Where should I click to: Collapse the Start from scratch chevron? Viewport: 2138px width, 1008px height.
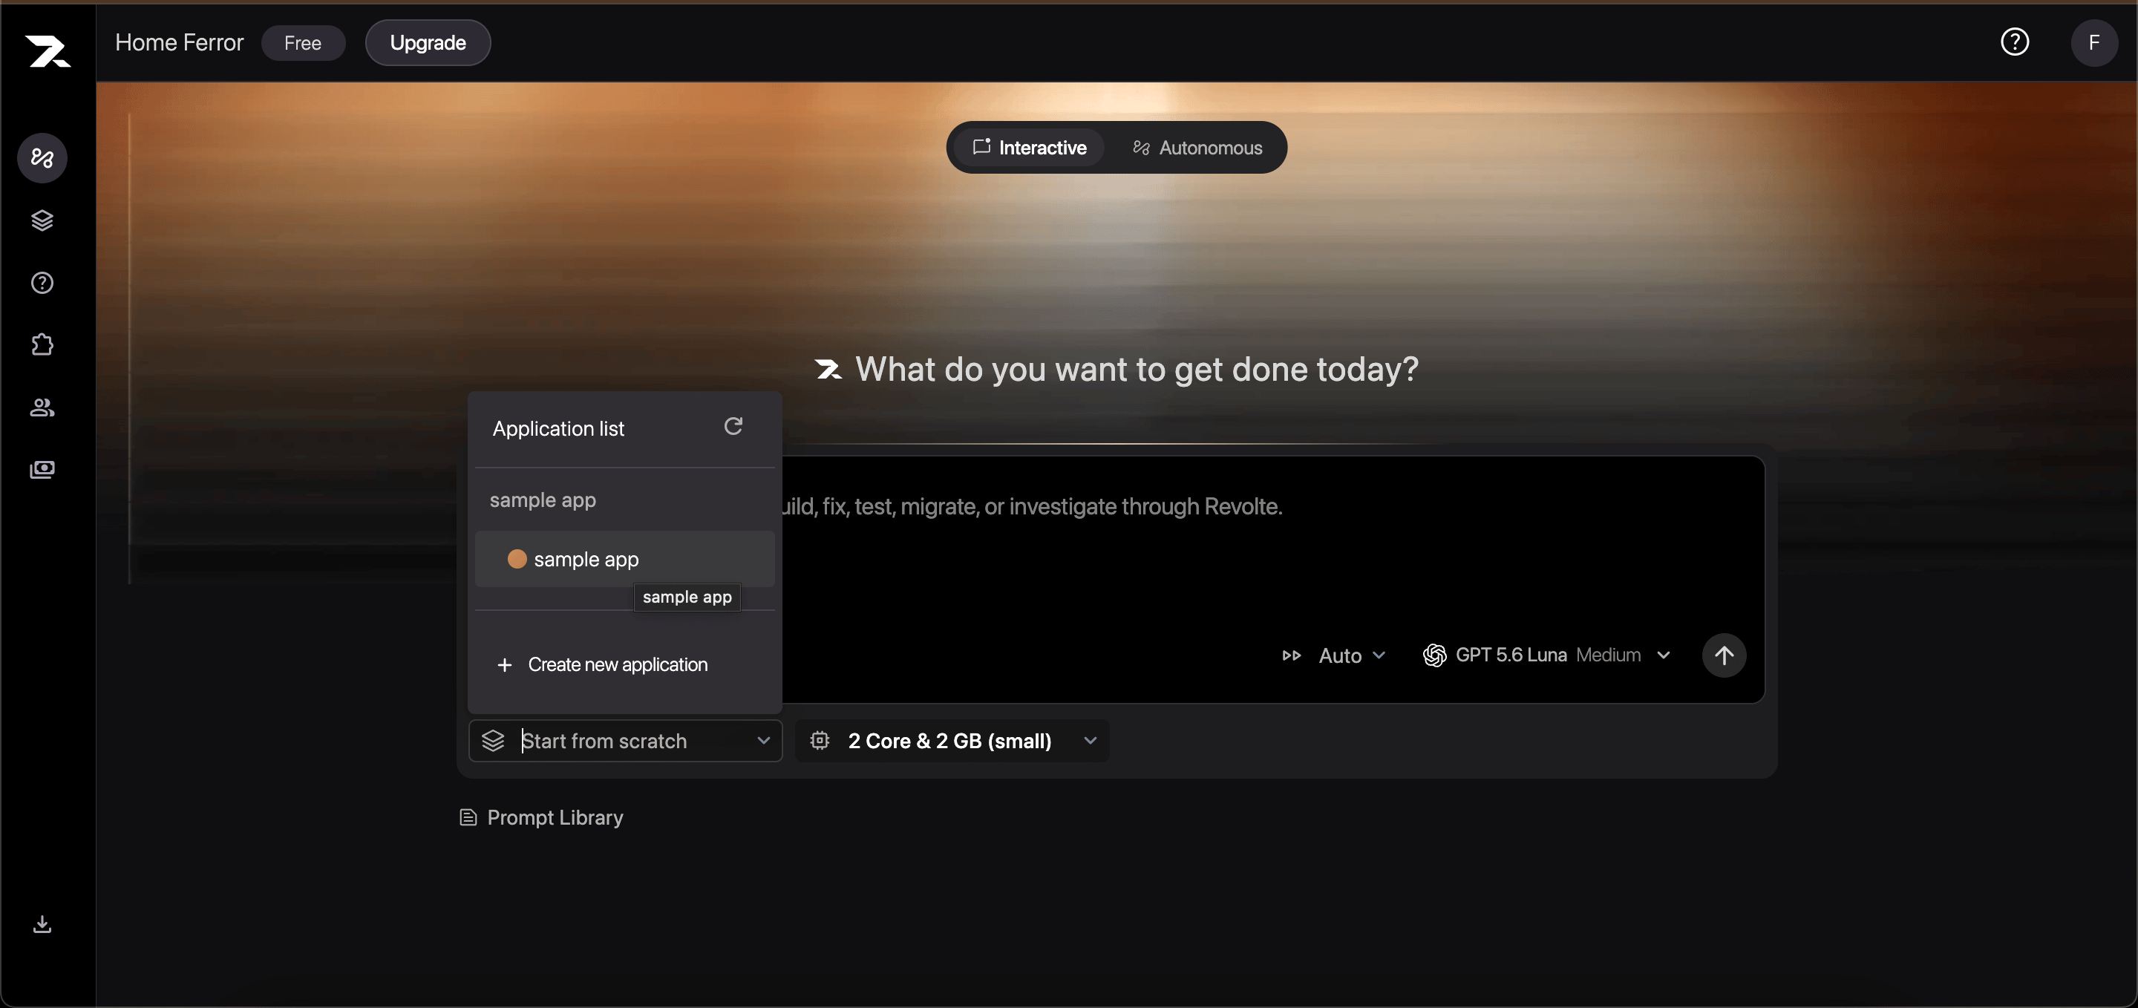[x=762, y=740]
